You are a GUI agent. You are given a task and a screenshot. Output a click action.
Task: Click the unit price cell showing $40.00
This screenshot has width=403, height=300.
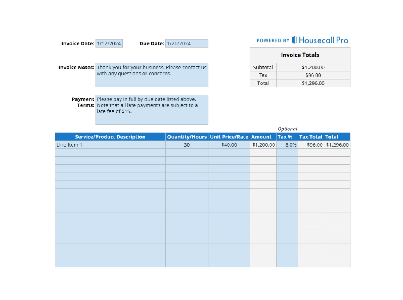coord(229,144)
